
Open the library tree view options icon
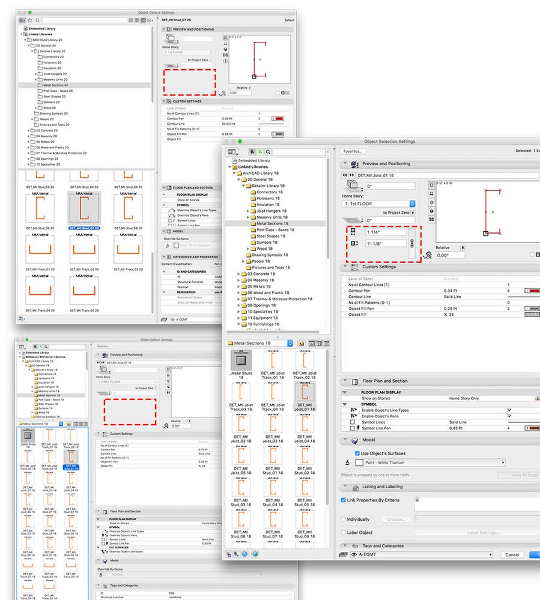tap(231, 152)
